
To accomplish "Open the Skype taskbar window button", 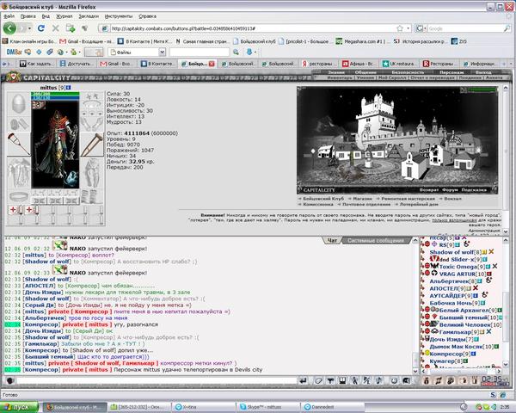I will (267, 407).
